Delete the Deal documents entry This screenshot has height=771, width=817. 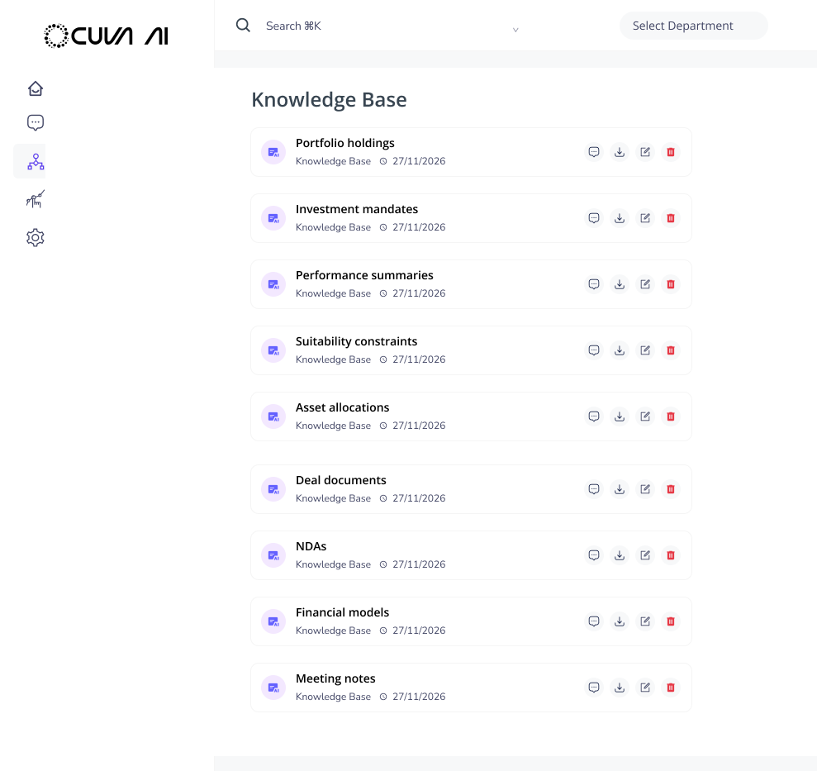click(671, 489)
